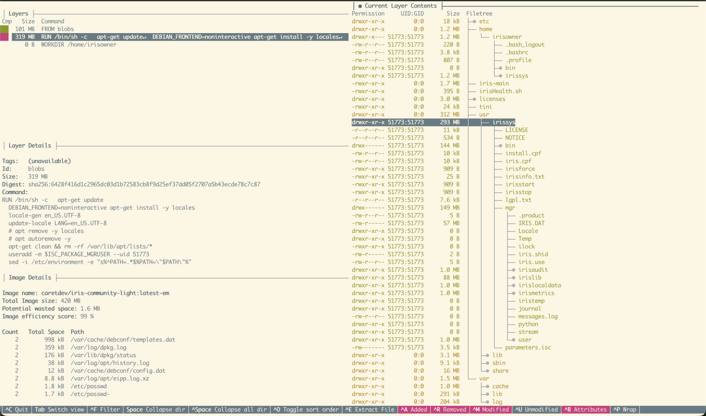Open the Filter option
706x416 pixels.
pyautogui.click(x=105, y=409)
